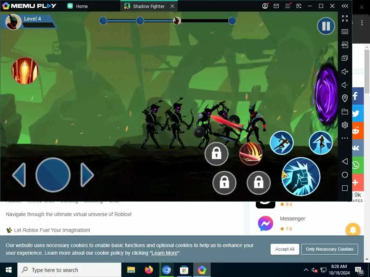Click Accept All cookies button
Screen dimensions: 370x277
(285, 249)
